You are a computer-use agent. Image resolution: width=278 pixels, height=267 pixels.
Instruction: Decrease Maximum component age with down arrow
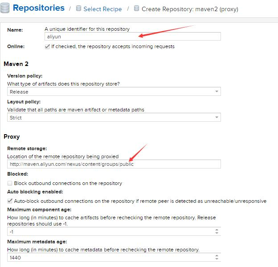point(217,233)
